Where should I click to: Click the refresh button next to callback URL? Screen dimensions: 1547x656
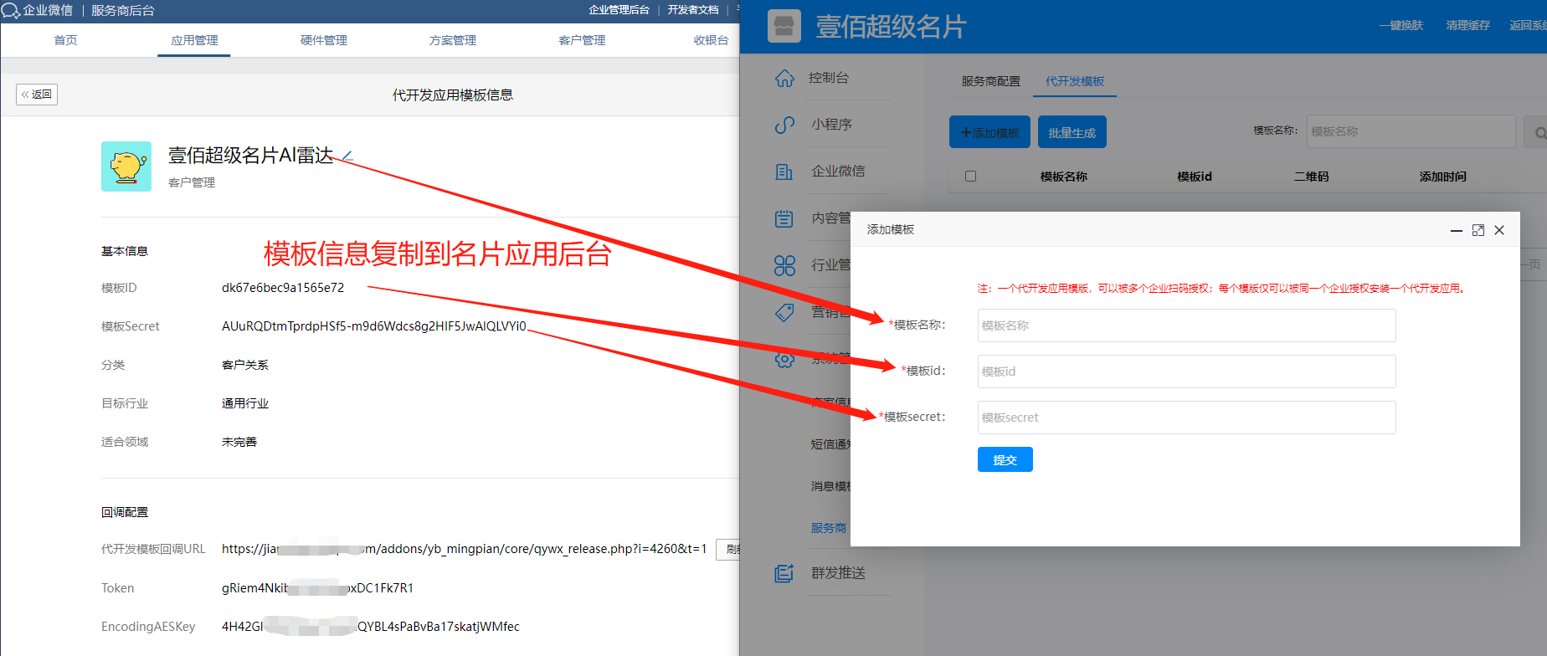(x=727, y=549)
